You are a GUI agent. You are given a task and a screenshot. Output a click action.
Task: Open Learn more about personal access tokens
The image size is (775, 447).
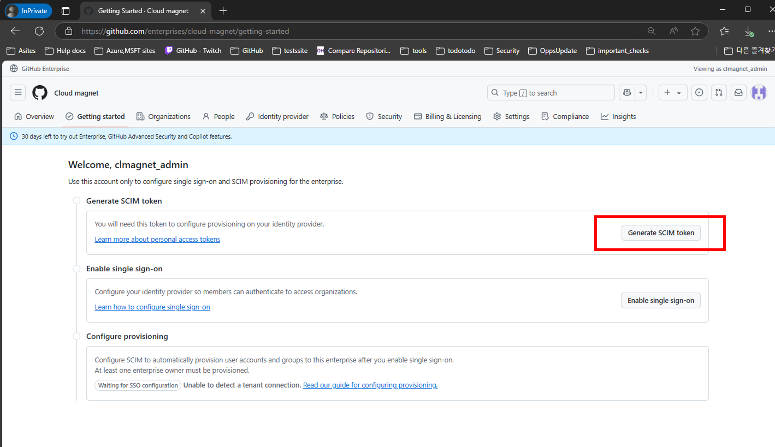click(x=157, y=239)
